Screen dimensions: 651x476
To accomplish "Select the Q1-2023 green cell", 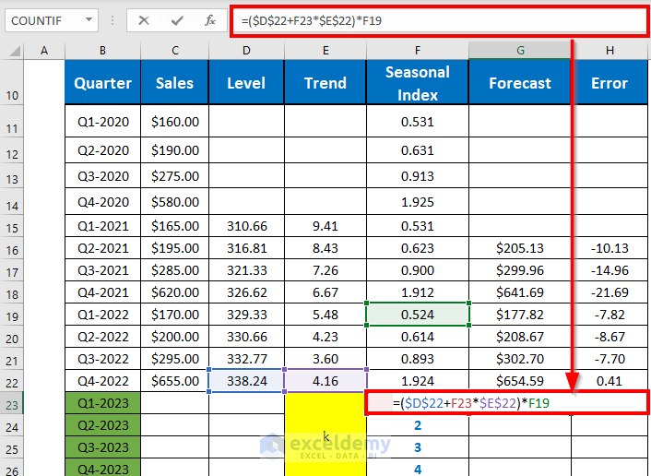I will (102, 402).
